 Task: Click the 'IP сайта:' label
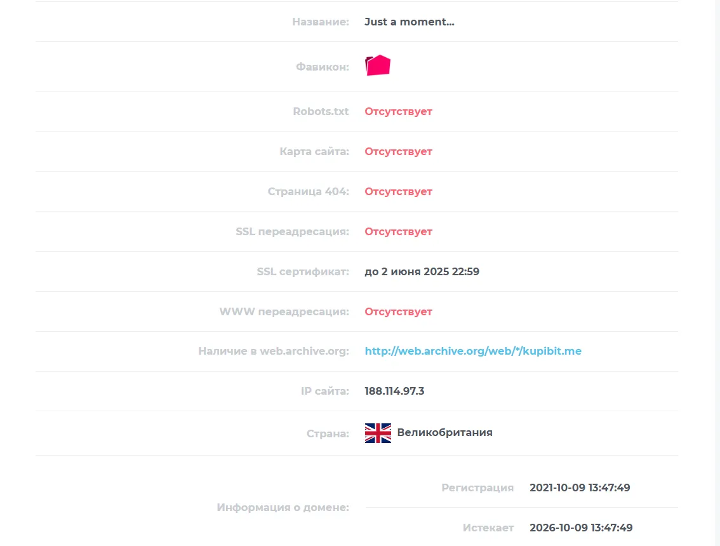click(x=324, y=391)
